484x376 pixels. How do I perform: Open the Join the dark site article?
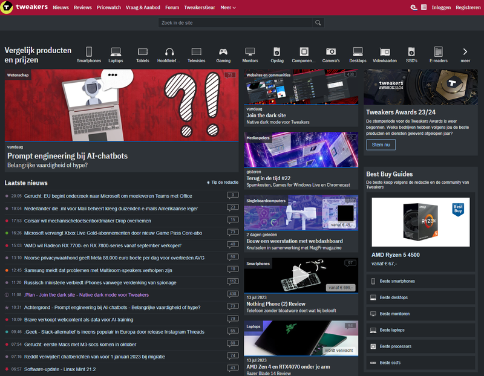tap(266, 115)
